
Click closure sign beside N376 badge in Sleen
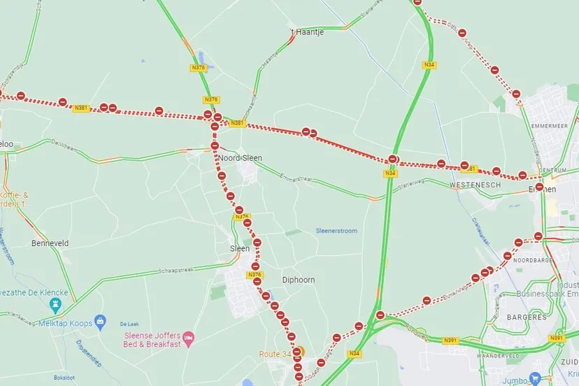click(257, 282)
